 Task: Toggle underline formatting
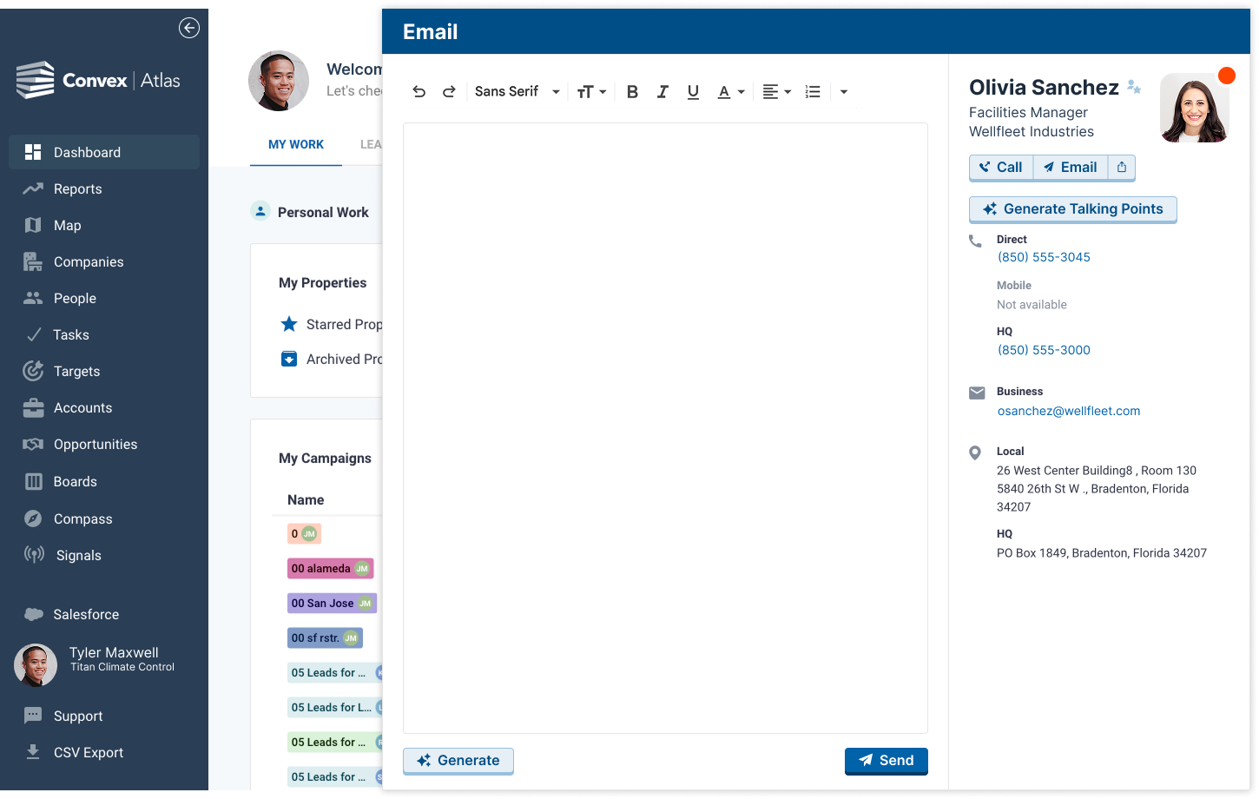[693, 91]
